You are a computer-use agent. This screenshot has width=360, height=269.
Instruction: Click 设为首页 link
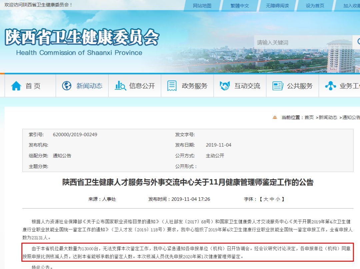pyautogui.click(x=315, y=6)
